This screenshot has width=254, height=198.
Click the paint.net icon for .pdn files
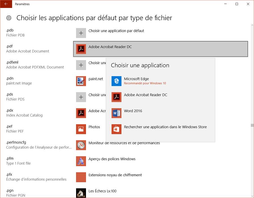81,81
